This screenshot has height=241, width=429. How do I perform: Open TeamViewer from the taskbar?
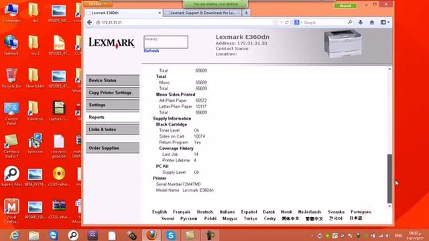pyautogui.click(x=54, y=235)
